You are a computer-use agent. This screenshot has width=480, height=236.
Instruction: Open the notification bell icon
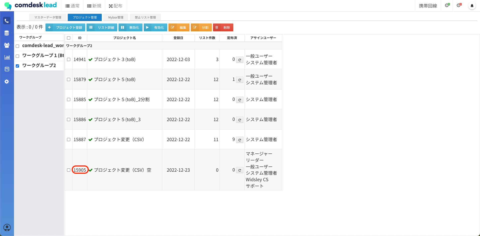pyautogui.click(x=472, y=6)
